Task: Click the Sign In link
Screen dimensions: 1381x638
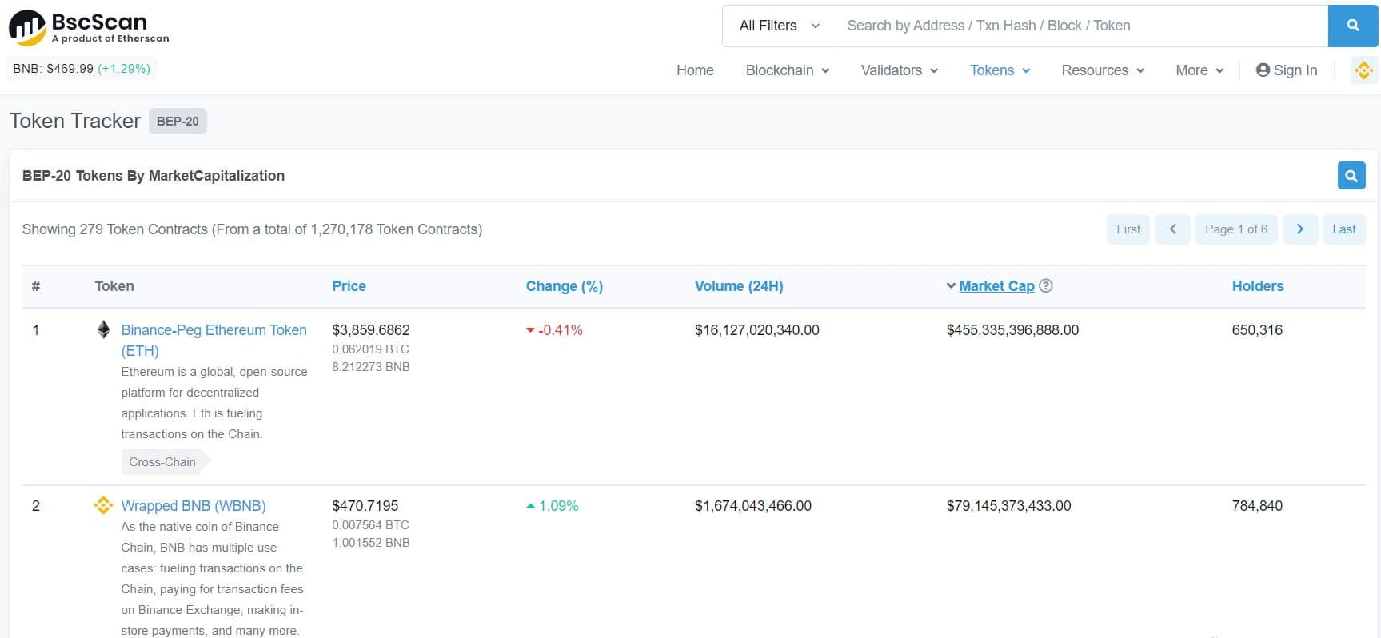Action: 1287,70
